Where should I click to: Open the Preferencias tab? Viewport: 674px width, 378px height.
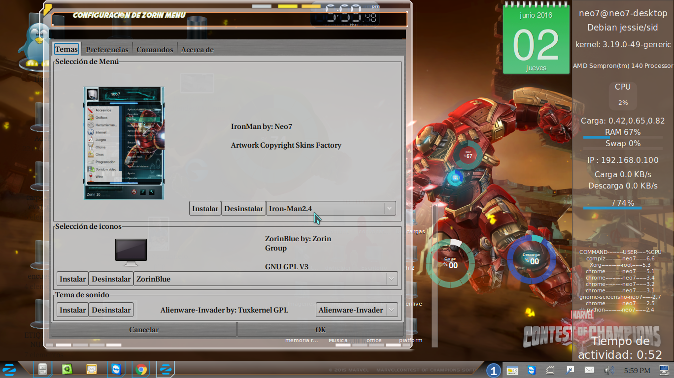[107, 49]
